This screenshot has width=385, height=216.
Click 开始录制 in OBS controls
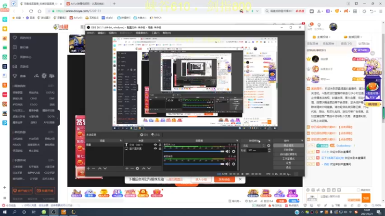(288, 150)
